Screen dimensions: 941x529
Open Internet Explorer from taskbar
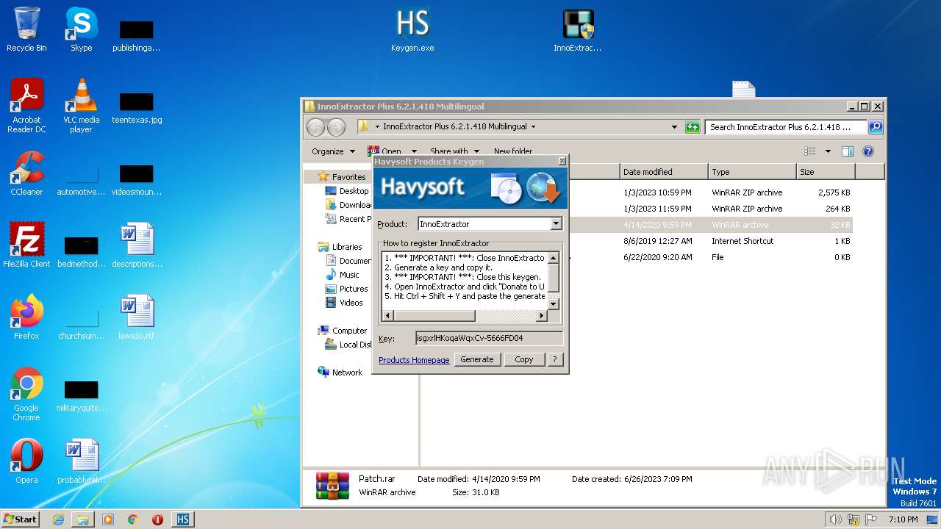(58, 519)
